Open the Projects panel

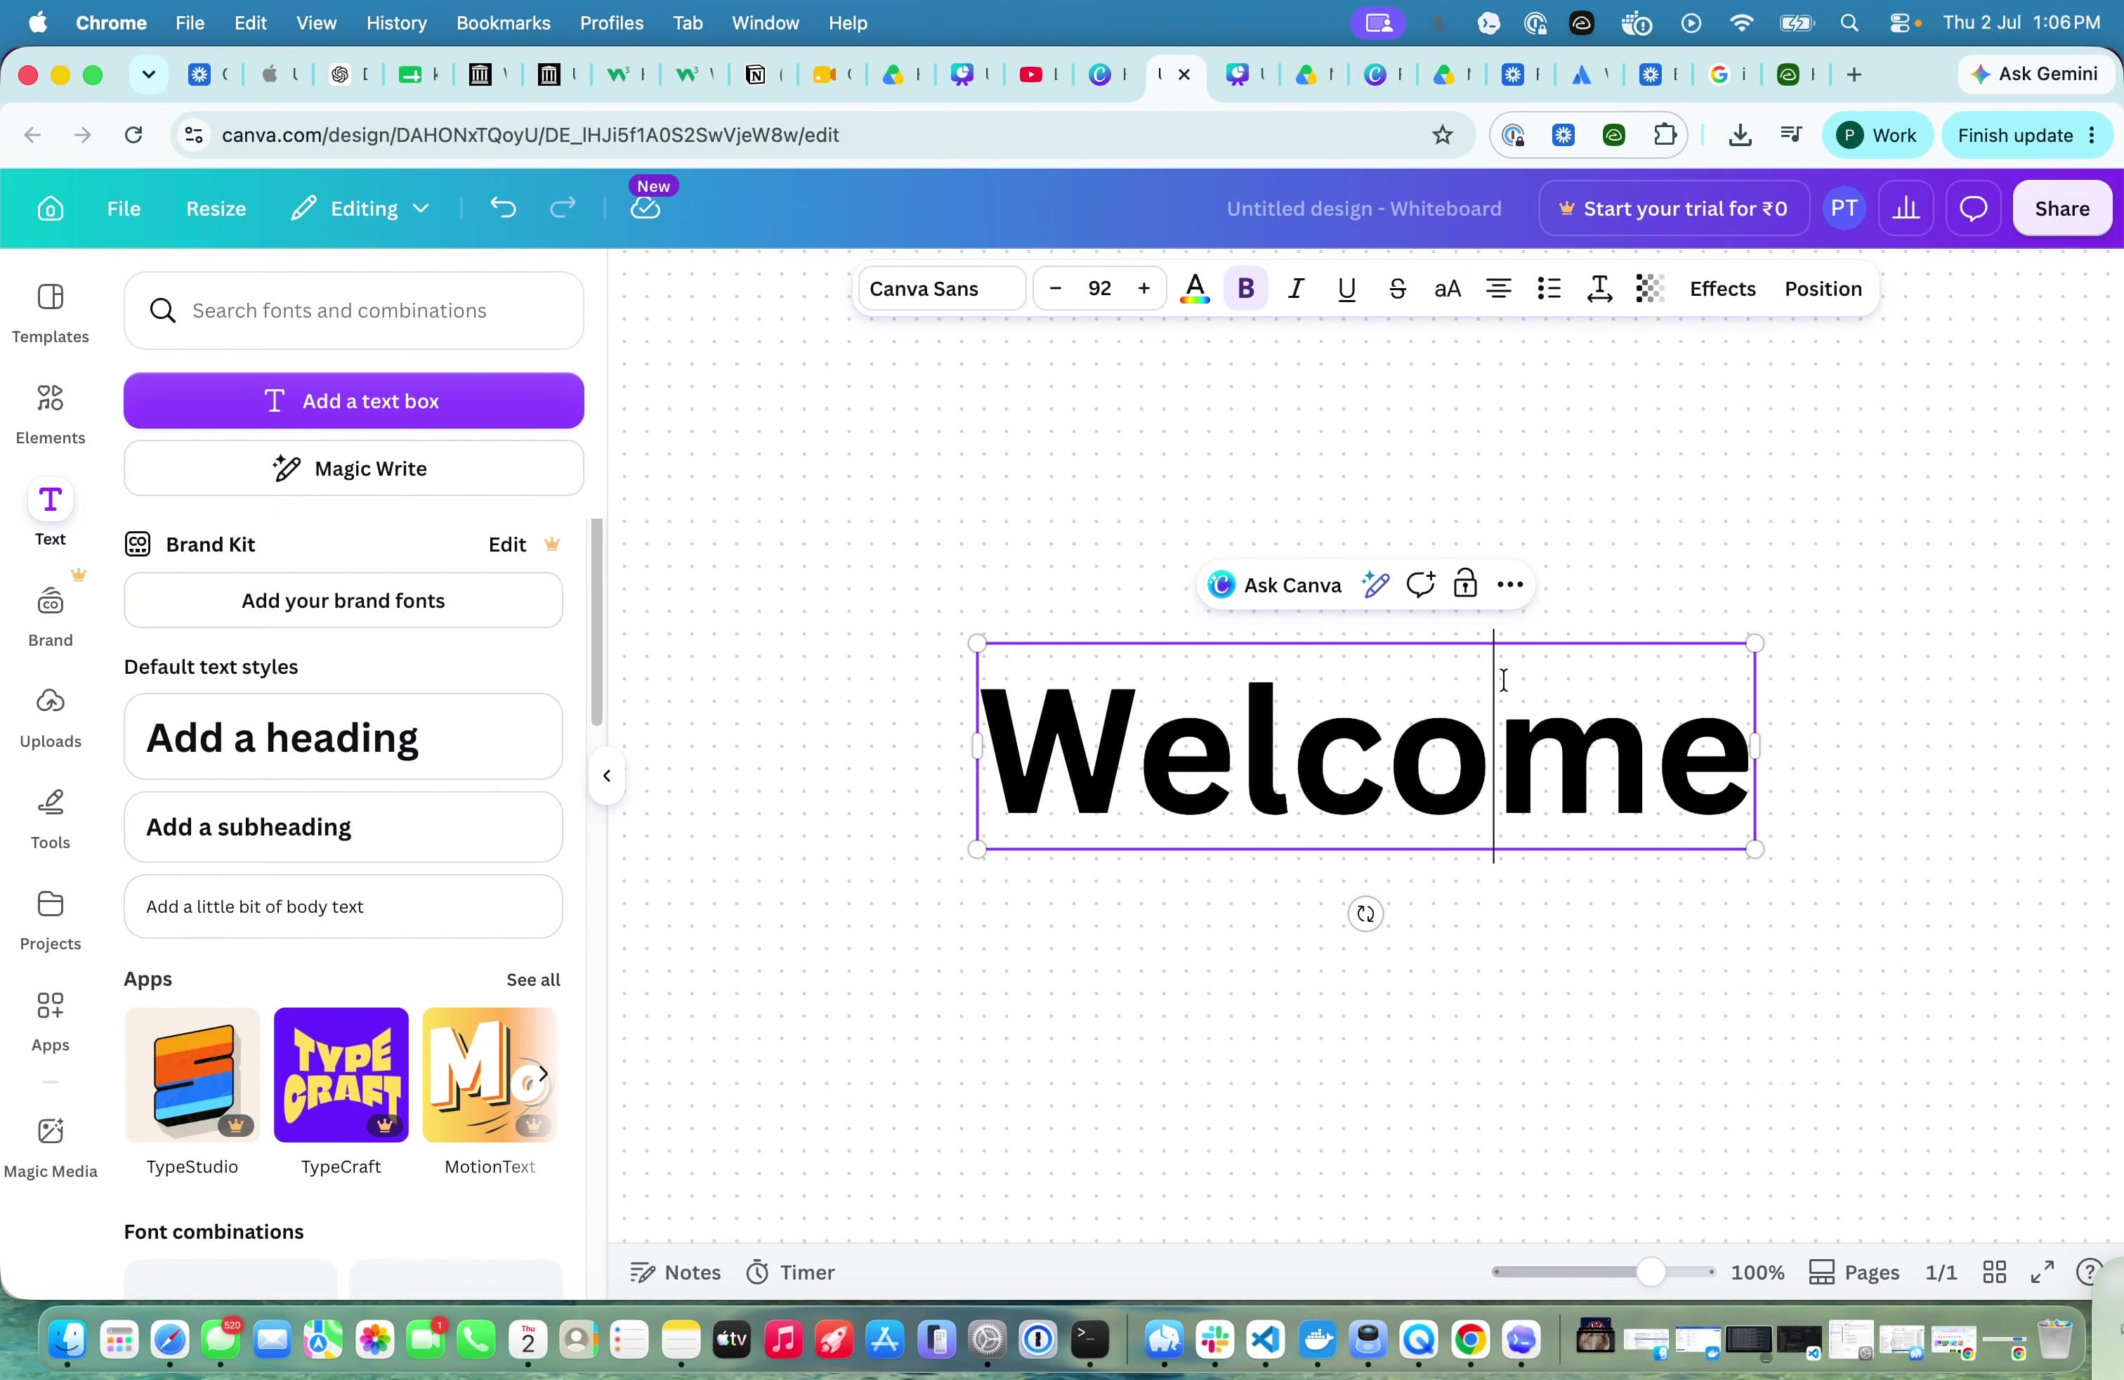(x=50, y=919)
